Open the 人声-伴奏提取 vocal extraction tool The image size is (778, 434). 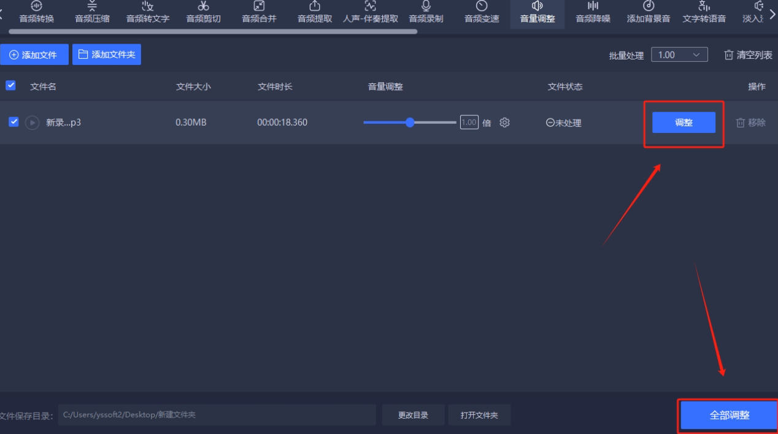click(x=371, y=13)
